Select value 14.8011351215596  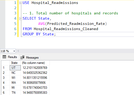(35, 78)
